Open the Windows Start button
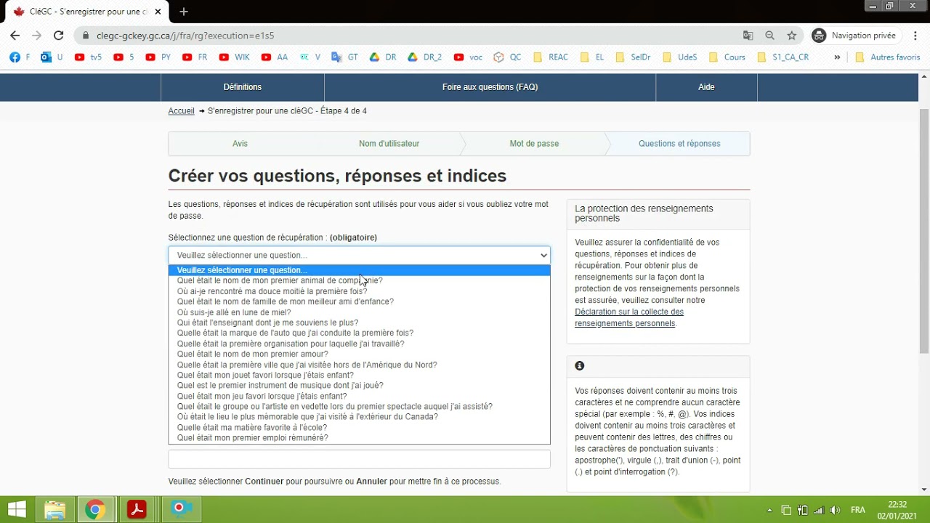Image resolution: width=930 pixels, height=523 pixels. click(x=17, y=509)
